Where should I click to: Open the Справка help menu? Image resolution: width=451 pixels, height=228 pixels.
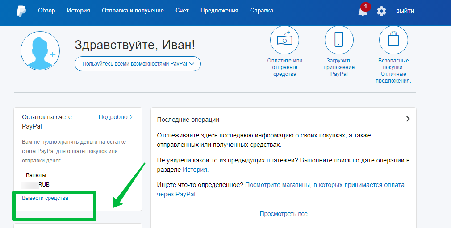pyautogui.click(x=262, y=11)
